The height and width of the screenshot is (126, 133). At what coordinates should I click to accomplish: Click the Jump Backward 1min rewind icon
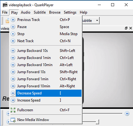pos(13,58)
